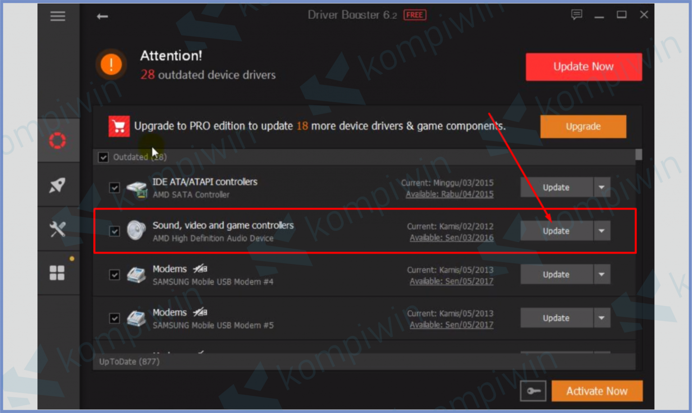Uncheck the Outdated select-all checkbox
This screenshot has width=692, height=413.
(104, 157)
